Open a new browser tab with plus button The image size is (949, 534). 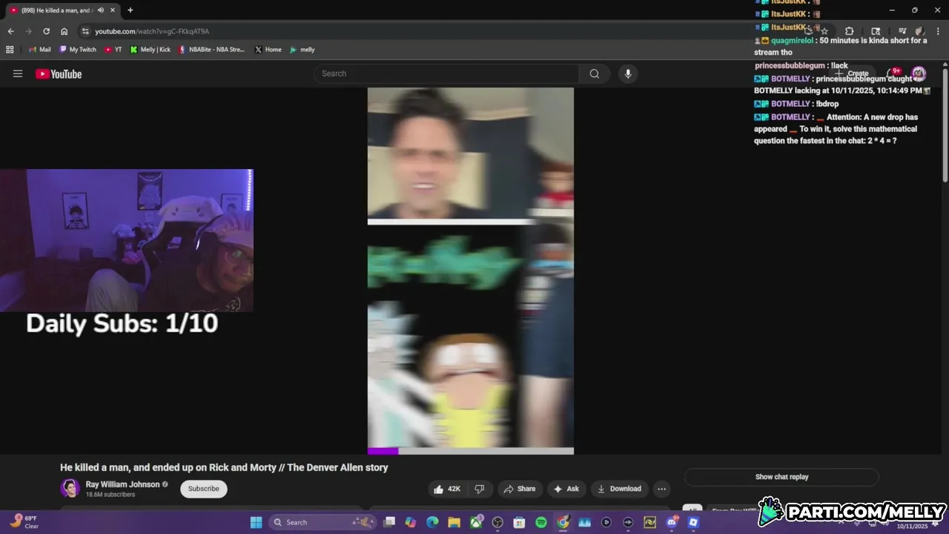[130, 10]
